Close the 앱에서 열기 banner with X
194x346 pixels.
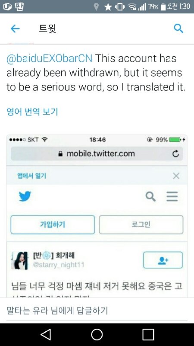[176, 176]
